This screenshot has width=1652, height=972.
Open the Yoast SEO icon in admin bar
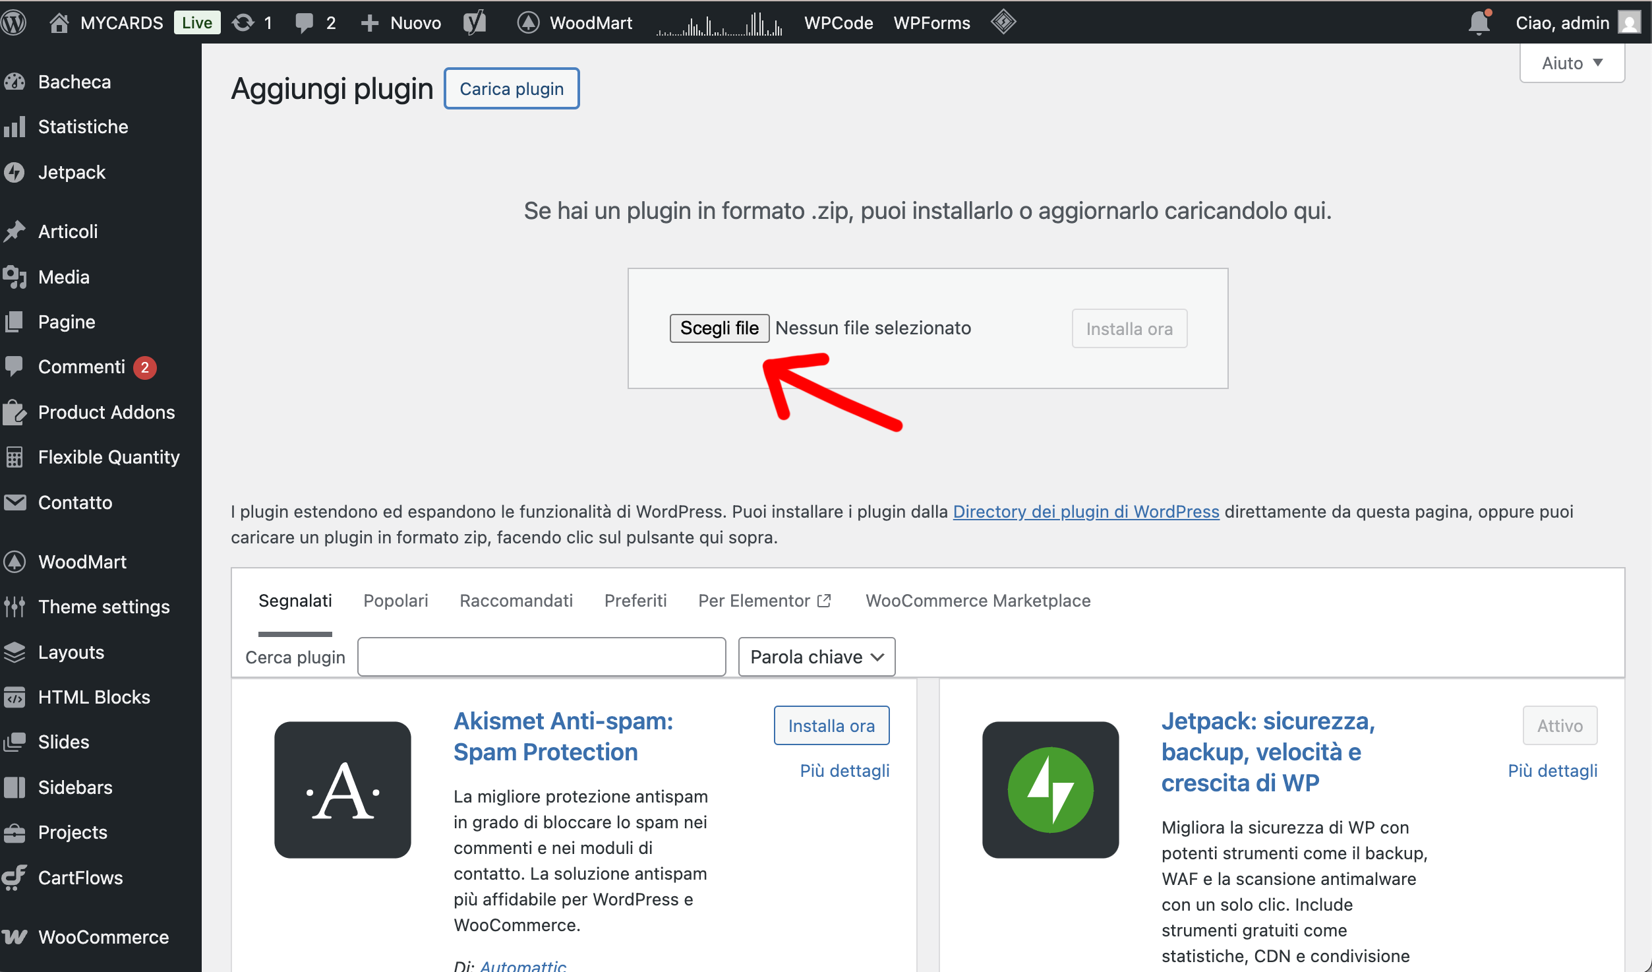(475, 22)
